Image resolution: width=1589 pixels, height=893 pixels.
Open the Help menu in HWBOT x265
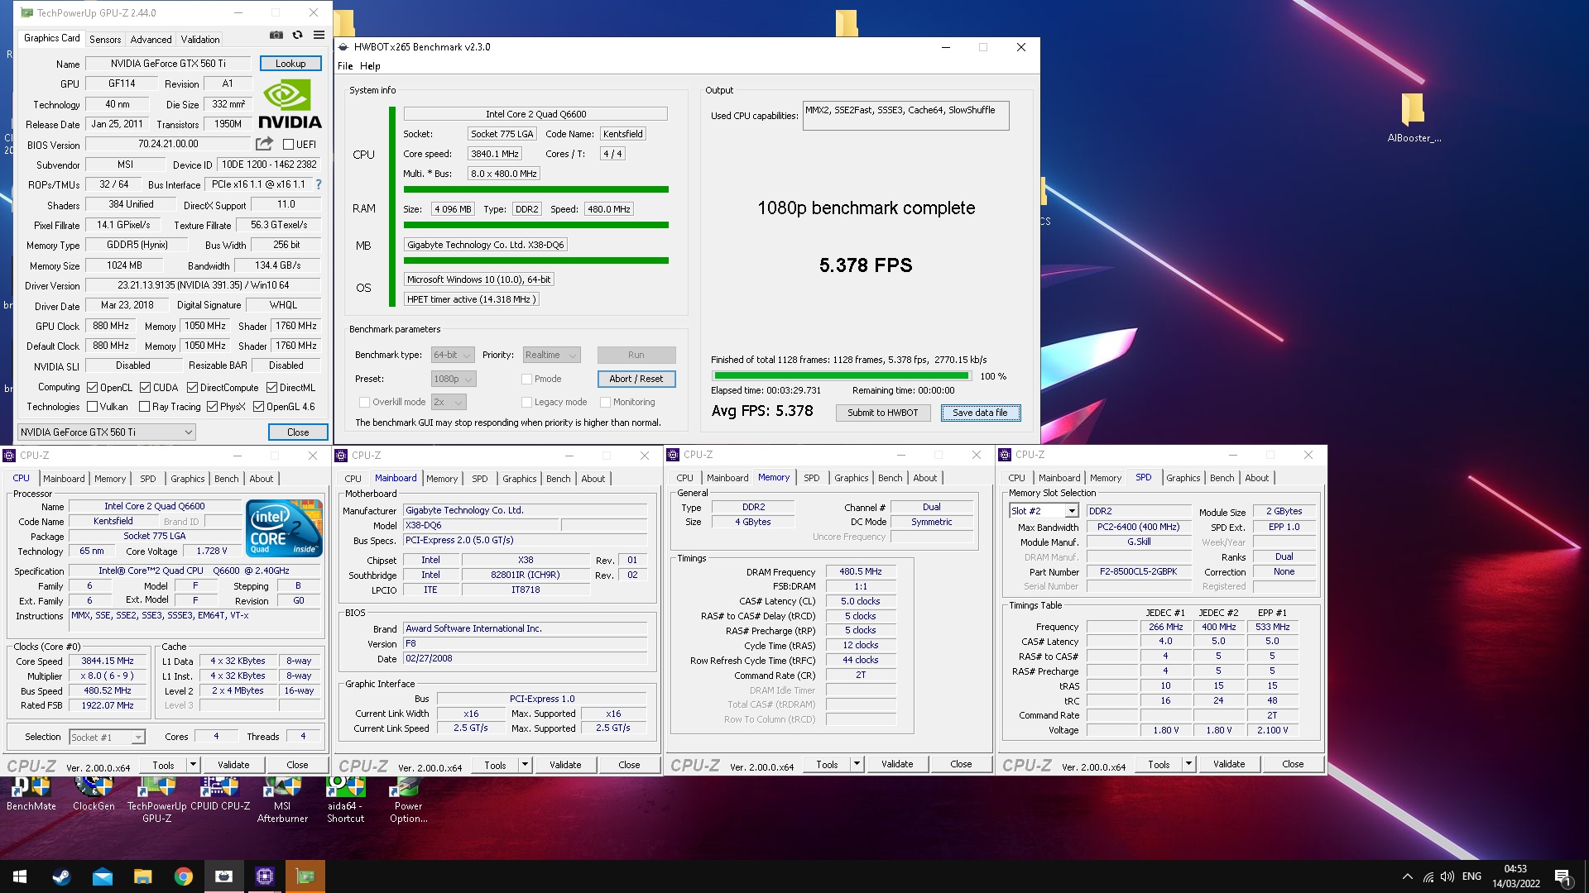click(x=370, y=66)
